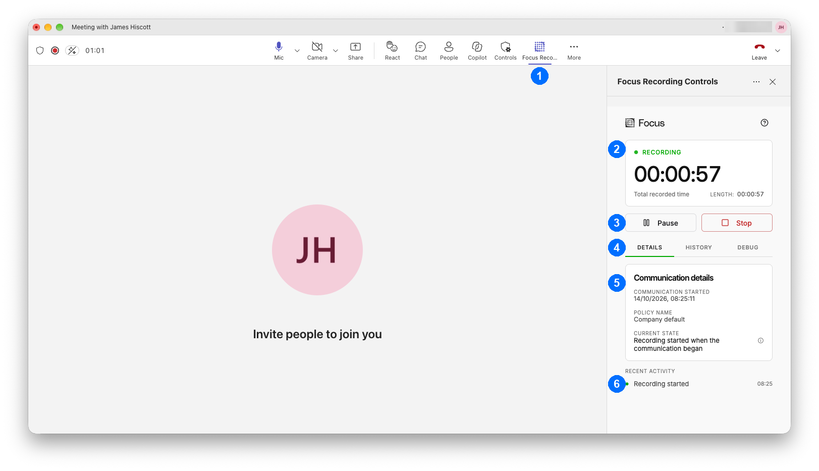Click the yellow minimize window button

click(x=48, y=27)
